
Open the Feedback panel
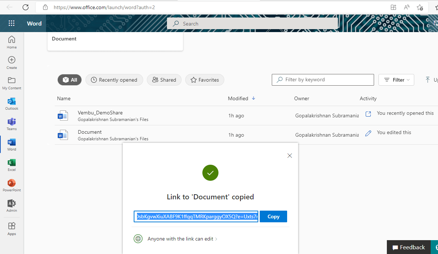point(409,247)
